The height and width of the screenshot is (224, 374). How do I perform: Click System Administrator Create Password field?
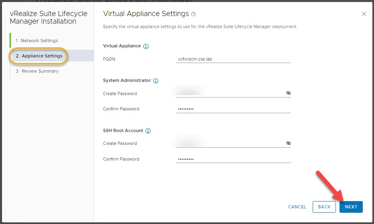[x=228, y=93]
